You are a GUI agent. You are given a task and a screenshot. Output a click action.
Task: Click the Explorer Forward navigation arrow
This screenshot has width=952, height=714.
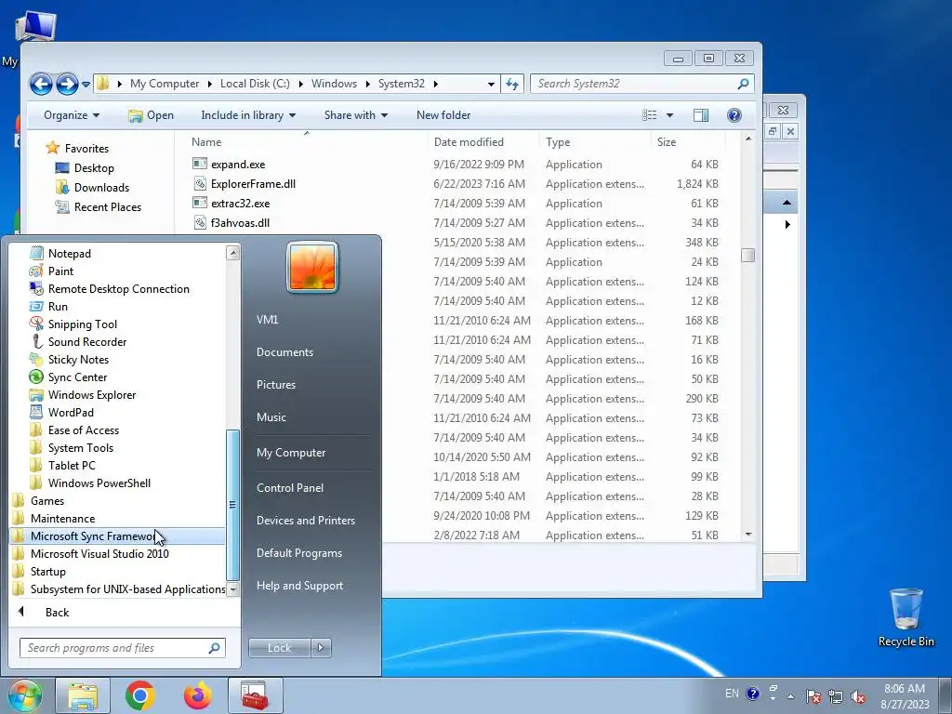coord(67,84)
